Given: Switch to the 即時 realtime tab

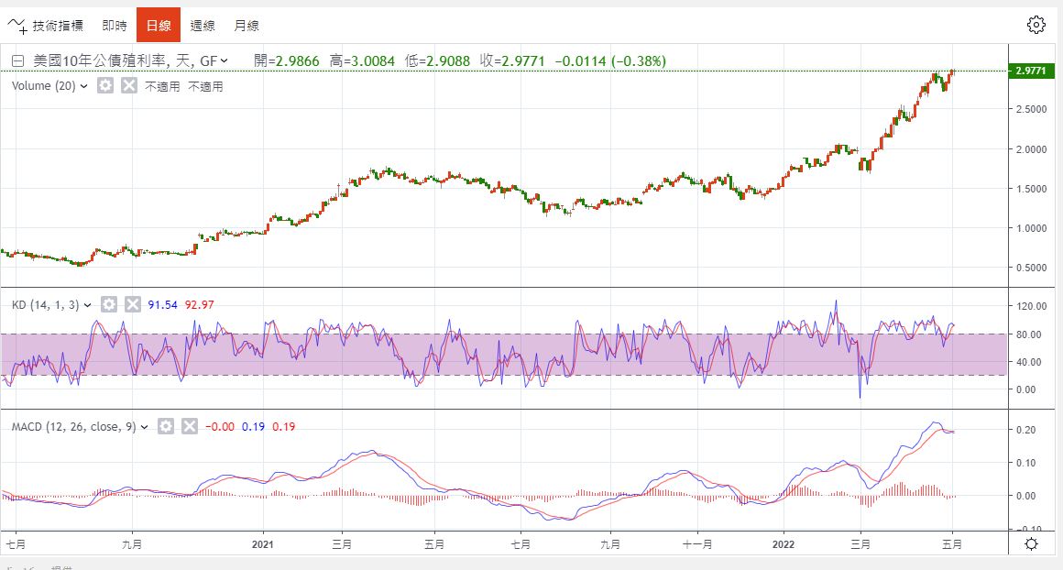Looking at the screenshot, I should [x=115, y=25].
